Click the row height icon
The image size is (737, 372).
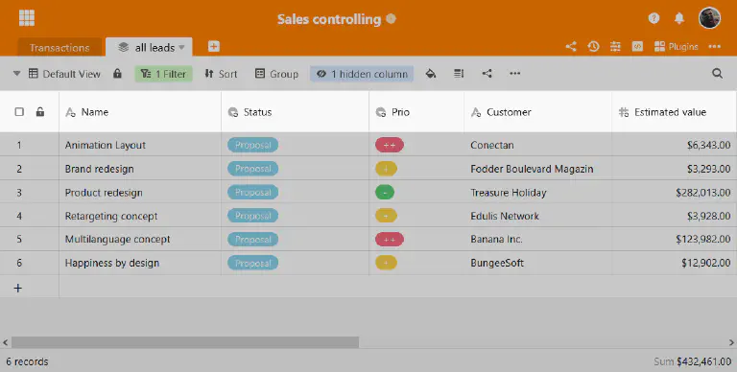[x=459, y=73]
